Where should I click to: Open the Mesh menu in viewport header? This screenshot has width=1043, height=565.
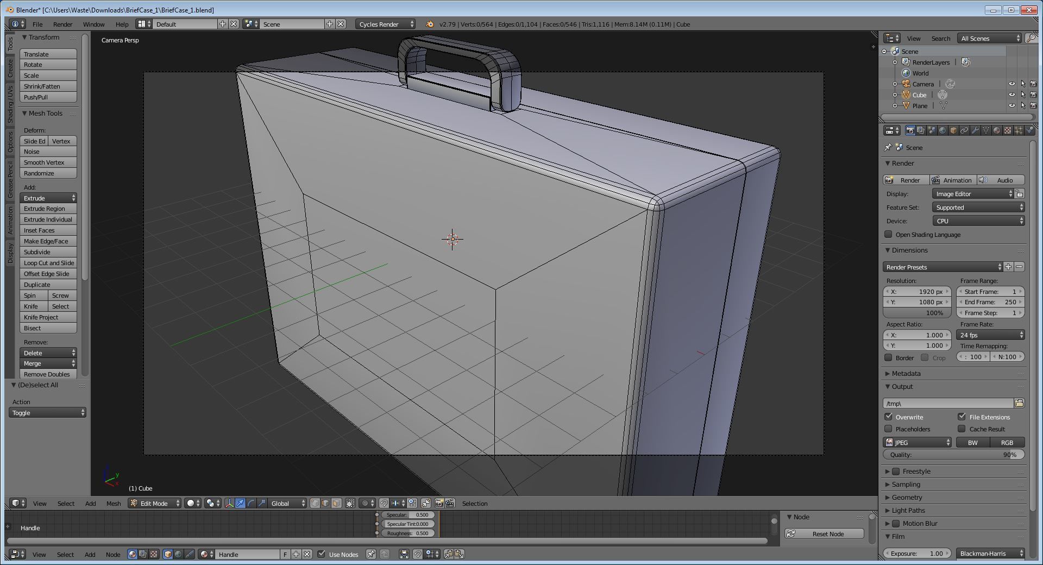point(114,504)
